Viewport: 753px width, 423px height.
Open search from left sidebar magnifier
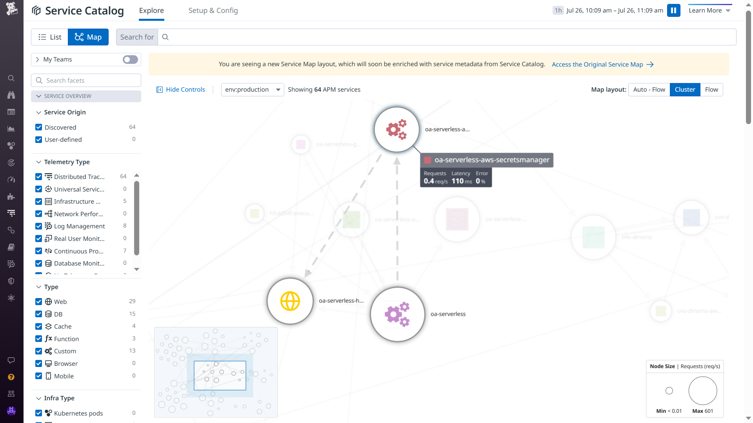click(x=11, y=78)
